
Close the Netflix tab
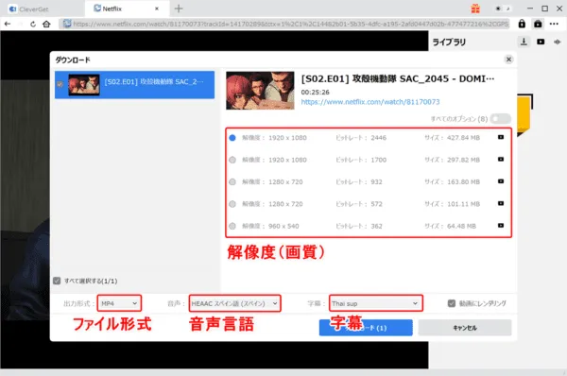(157, 9)
